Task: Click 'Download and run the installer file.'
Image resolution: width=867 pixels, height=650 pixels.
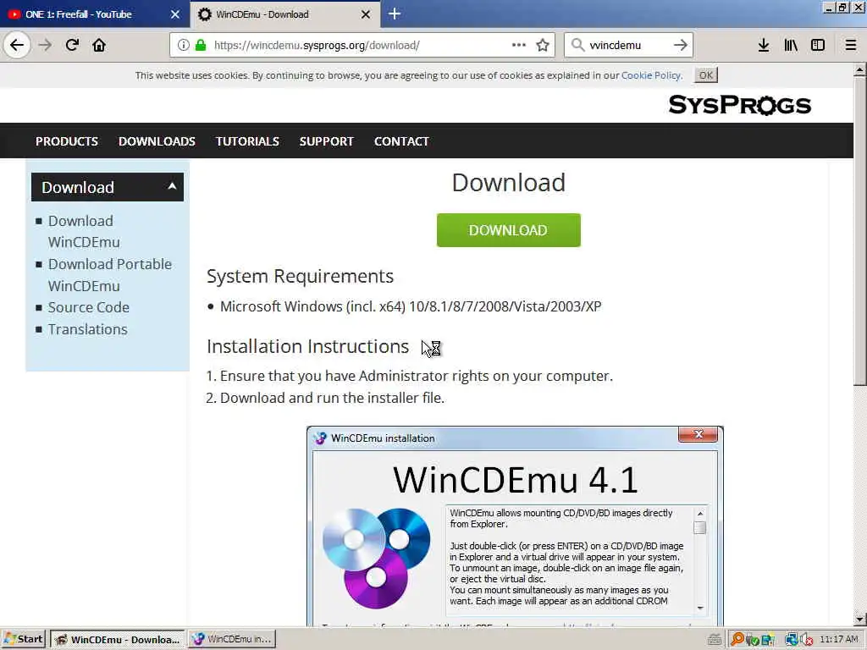Action: coord(332,398)
